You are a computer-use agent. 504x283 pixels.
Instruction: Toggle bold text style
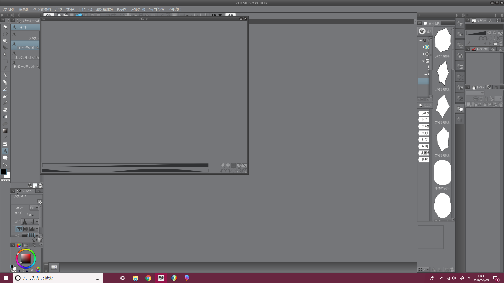point(24,222)
